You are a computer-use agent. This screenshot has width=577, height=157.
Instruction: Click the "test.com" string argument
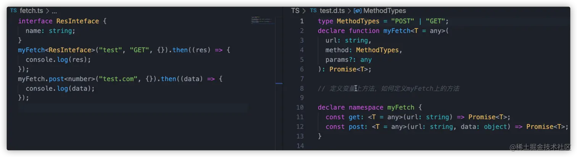[118, 79]
